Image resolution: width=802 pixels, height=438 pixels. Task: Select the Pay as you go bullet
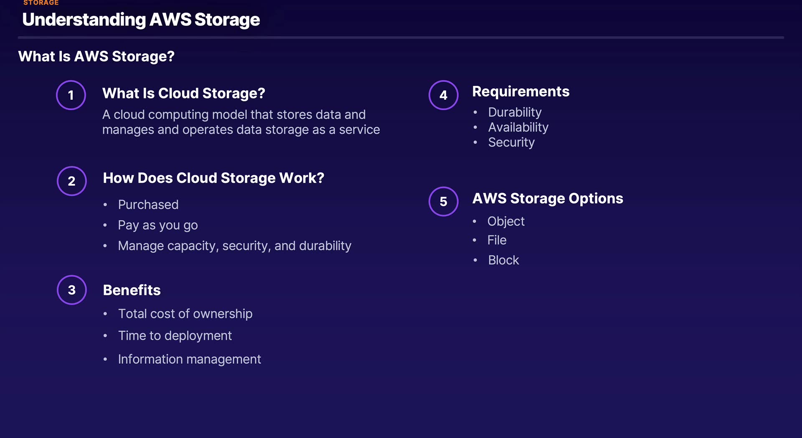(x=158, y=225)
